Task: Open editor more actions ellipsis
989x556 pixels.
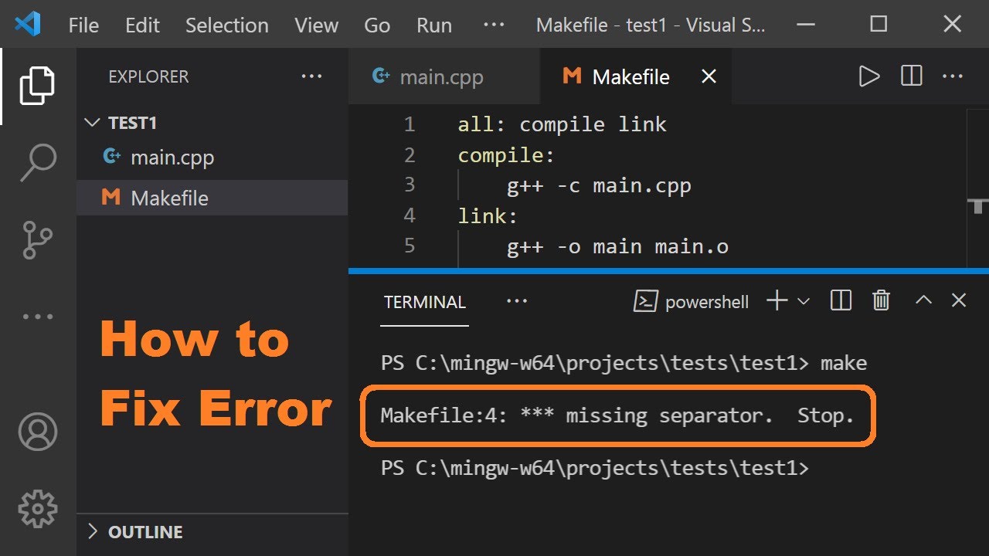Action: coord(953,76)
